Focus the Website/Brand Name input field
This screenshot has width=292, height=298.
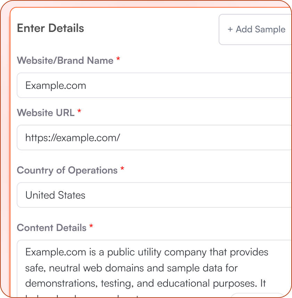(x=139, y=85)
